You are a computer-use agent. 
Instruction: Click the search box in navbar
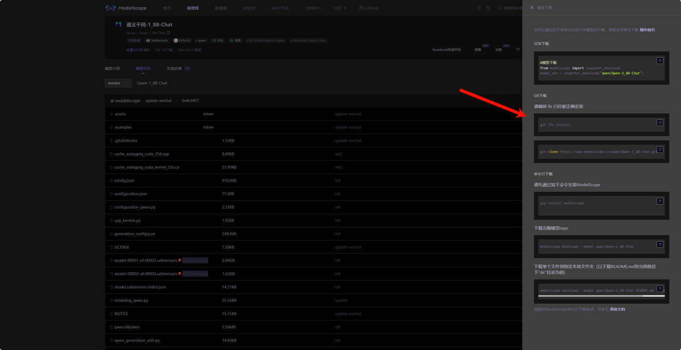click(x=510, y=8)
